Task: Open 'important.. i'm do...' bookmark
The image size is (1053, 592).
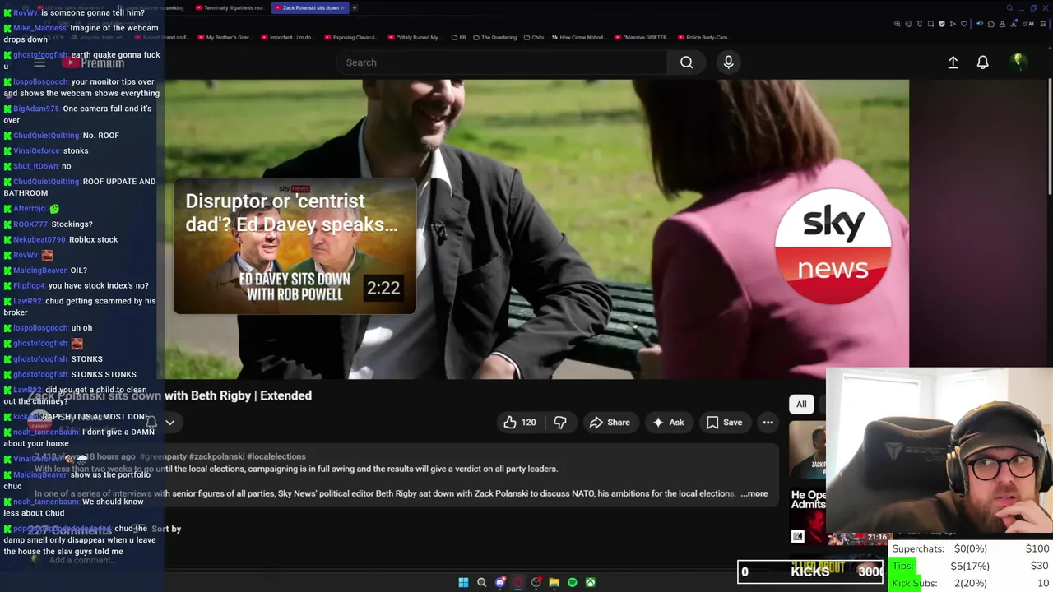Action: point(288,37)
